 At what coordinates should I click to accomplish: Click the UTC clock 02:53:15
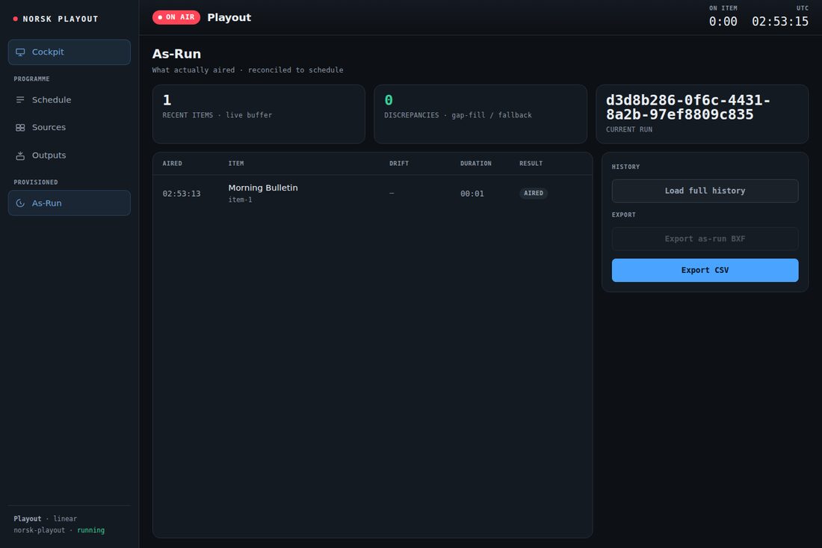pos(780,22)
